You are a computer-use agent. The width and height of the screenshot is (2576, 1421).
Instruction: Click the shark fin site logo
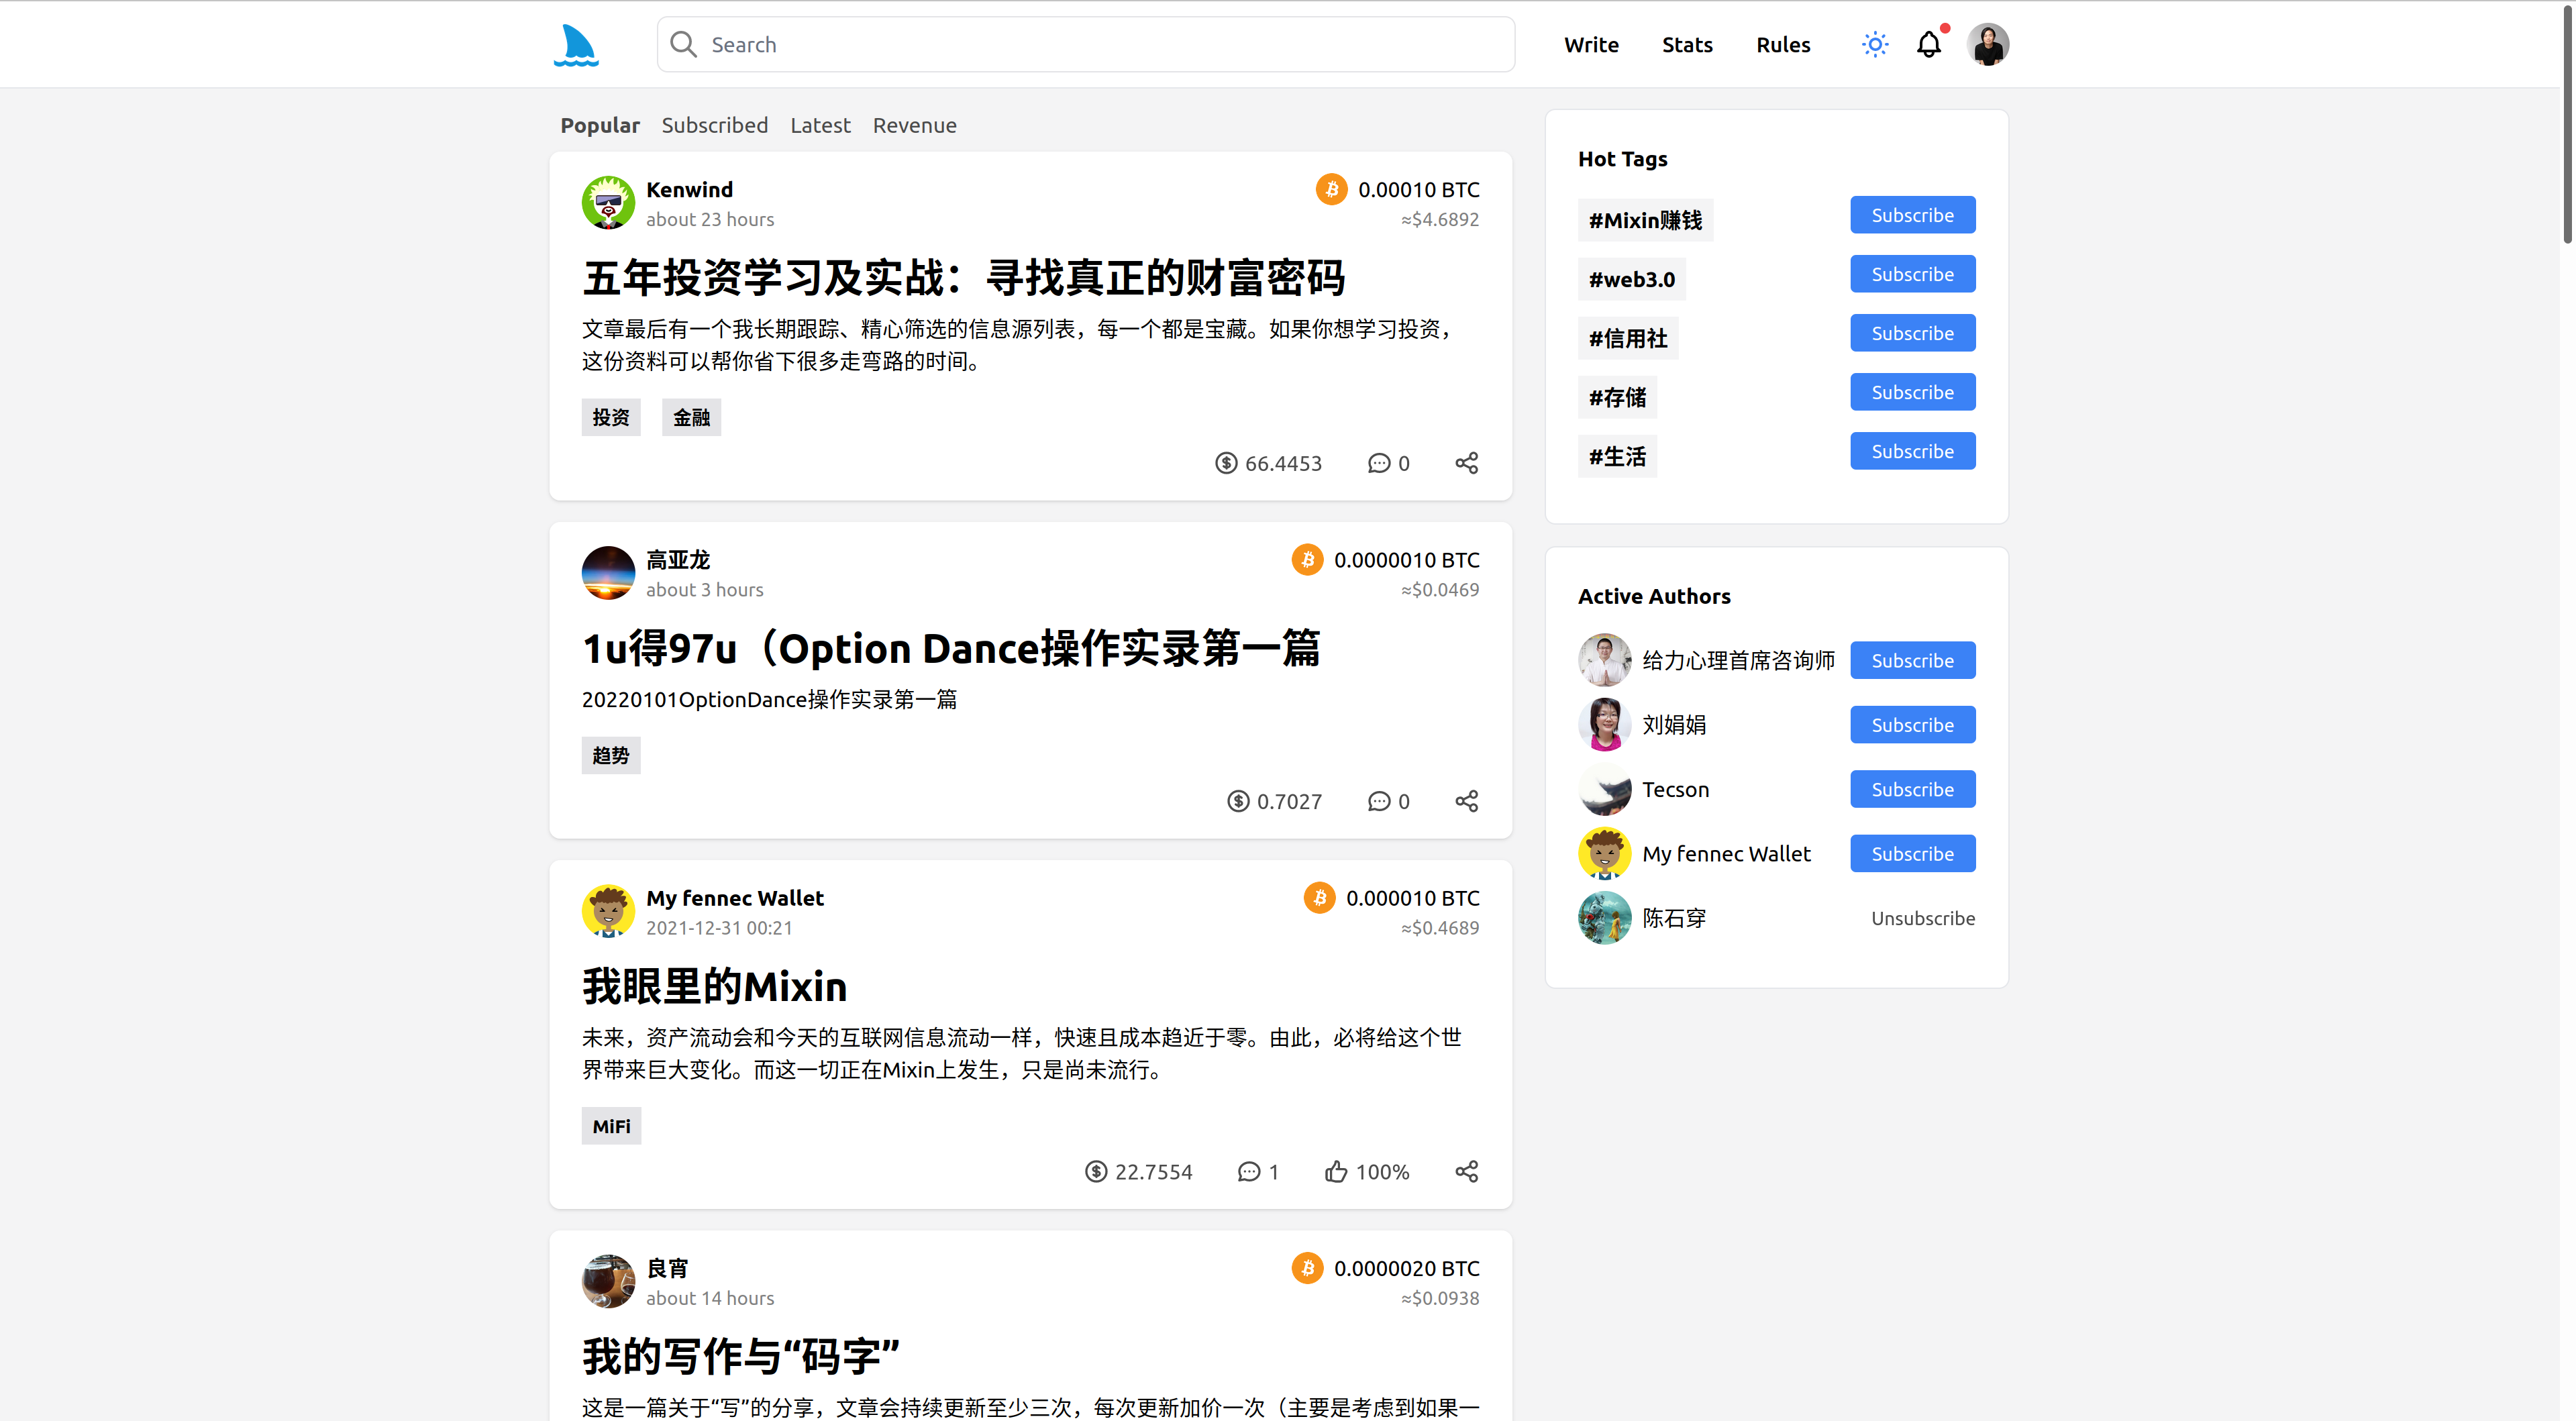tap(576, 45)
